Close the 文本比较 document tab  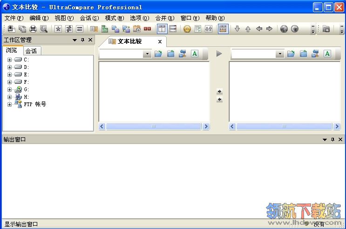point(160,41)
